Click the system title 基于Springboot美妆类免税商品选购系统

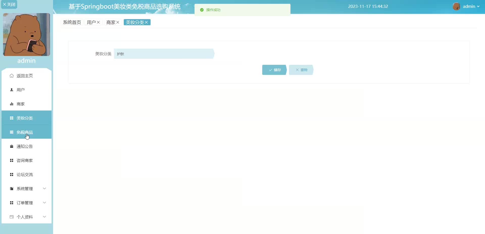point(125,7)
